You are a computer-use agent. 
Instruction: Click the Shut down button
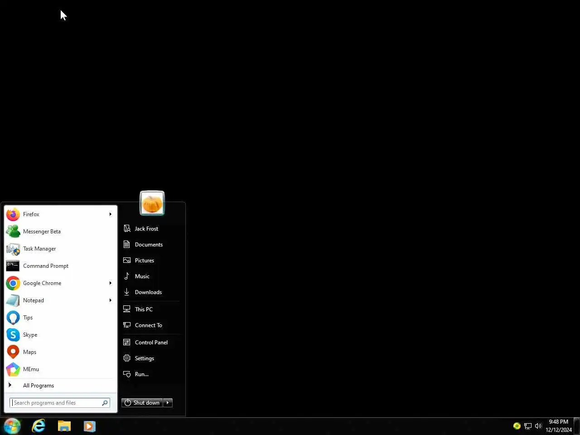[142, 403]
